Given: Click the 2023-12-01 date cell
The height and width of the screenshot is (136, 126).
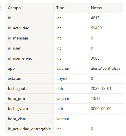Looking at the screenshot, I should pyautogui.click(x=106, y=88).
